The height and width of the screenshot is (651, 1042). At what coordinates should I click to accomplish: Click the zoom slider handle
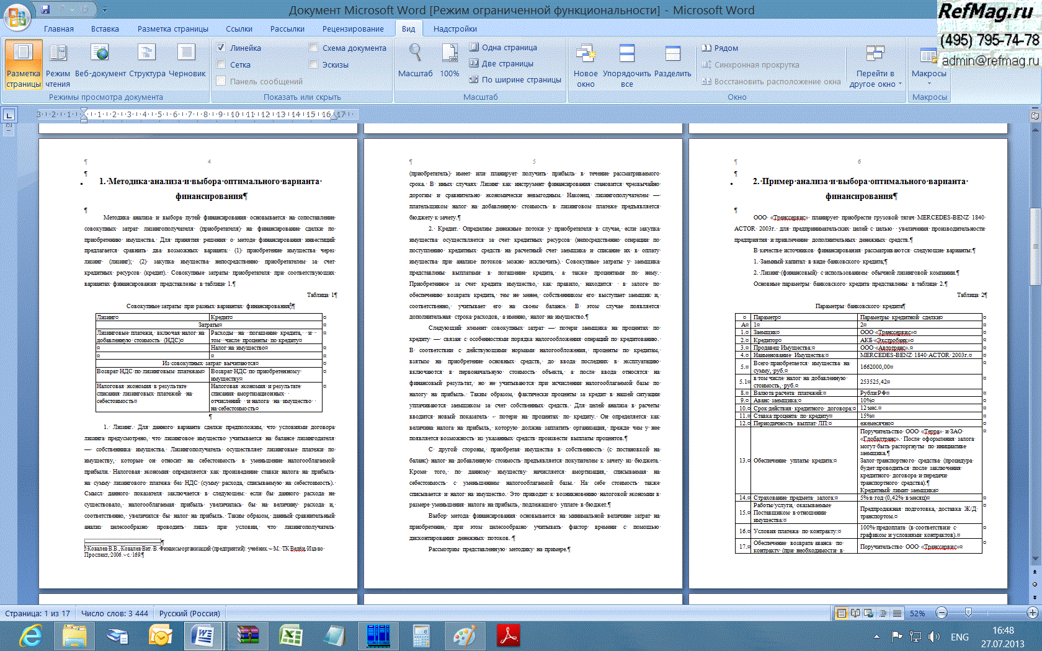pos(968,613)
